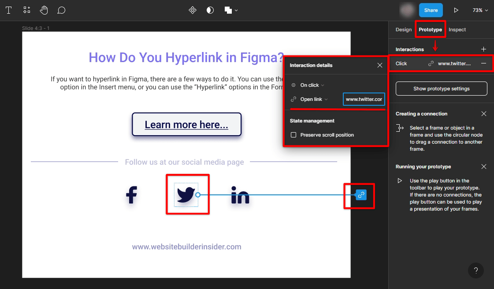Click Show prototype settings
Screen dimensions: 494x289
441,88
